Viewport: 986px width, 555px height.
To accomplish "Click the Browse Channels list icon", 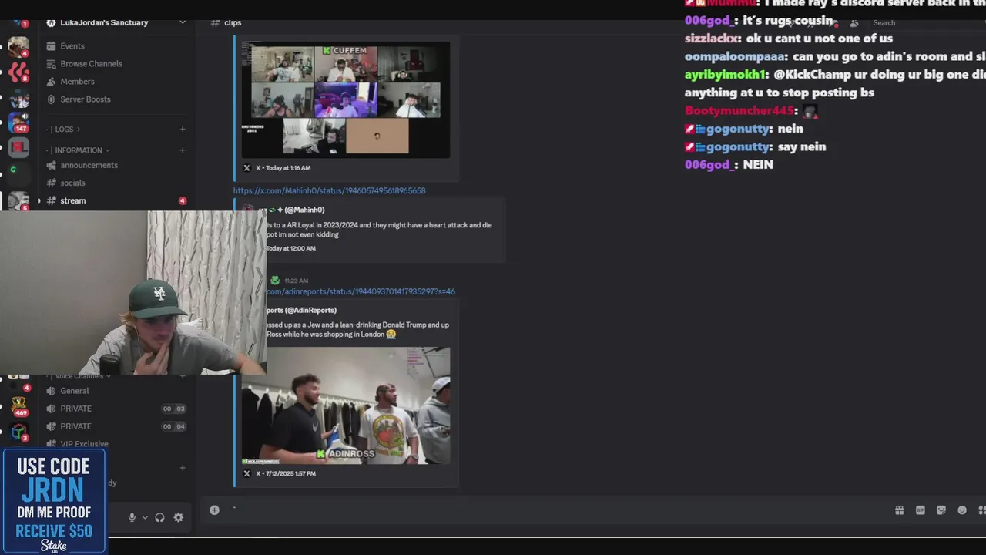I will pyautogui.click(x=52, y=64).
